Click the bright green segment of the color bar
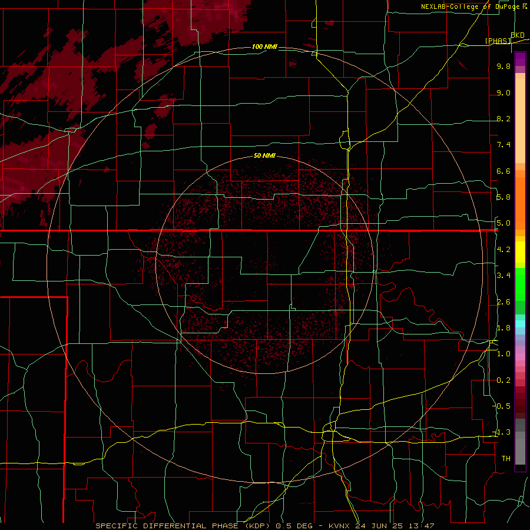Screen dimensions: 530x530 coord(520,284)
